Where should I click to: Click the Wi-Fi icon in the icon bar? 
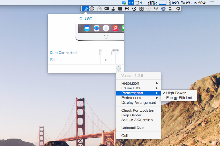point(156,9)
